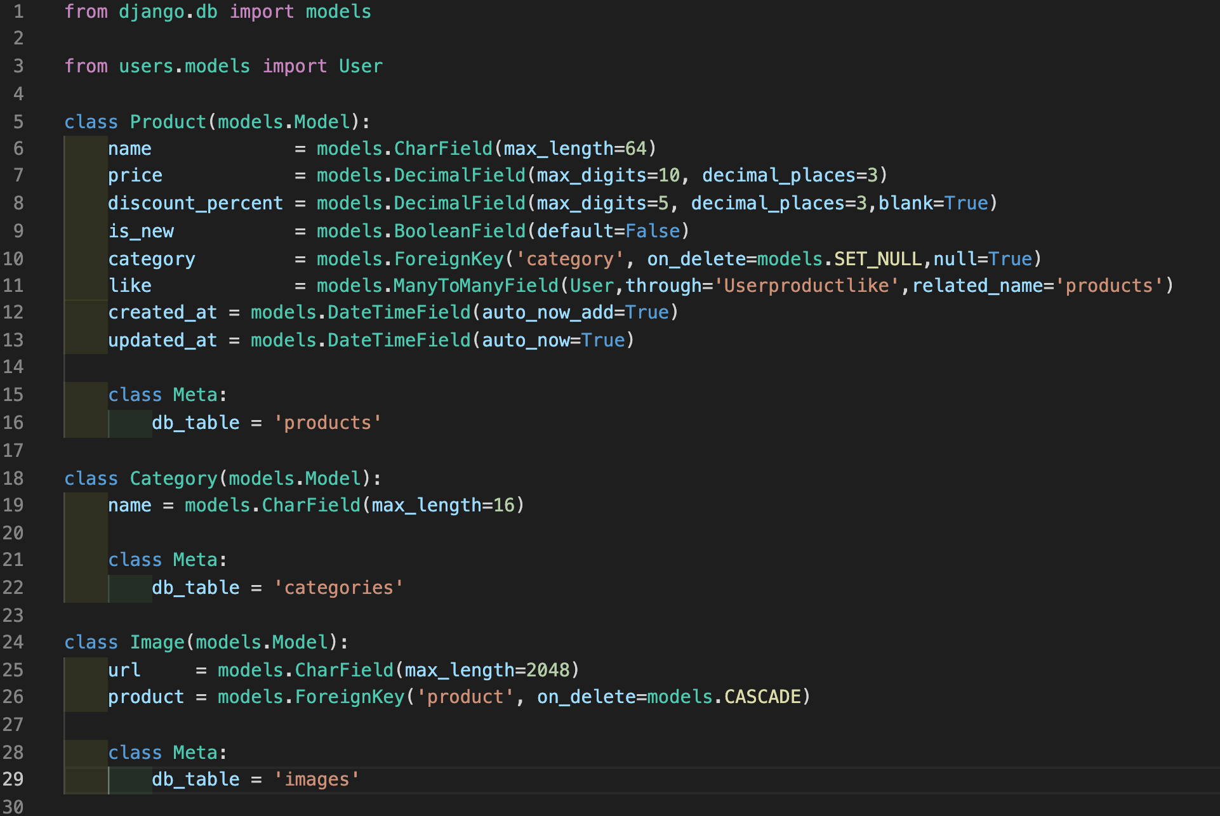Click line number 24 in the gutter
The width and height of the screenshot is (1220, 816).
click(13, 642)
